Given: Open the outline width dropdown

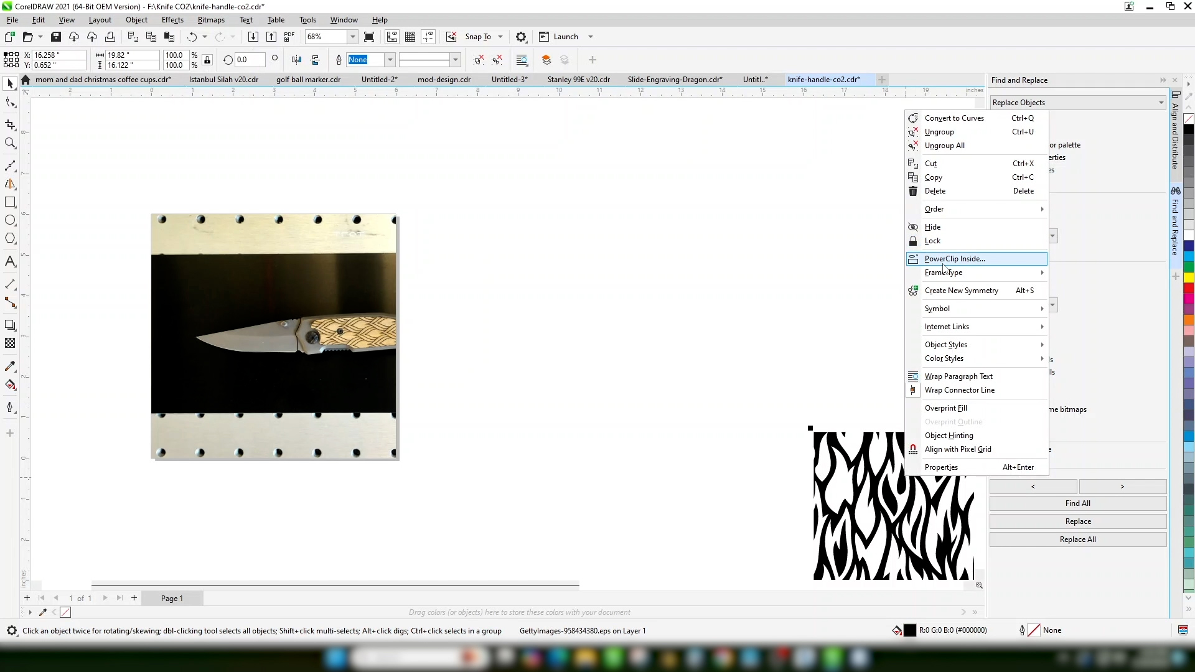Looking at the screenshot, I should point(390,60).
